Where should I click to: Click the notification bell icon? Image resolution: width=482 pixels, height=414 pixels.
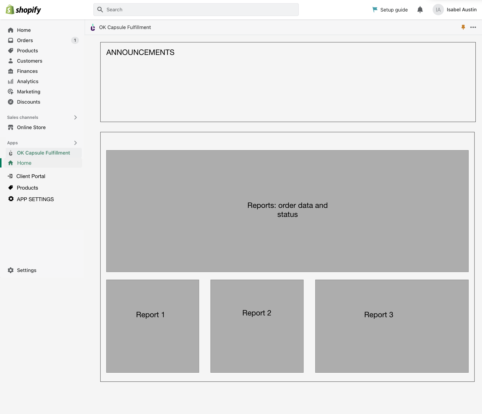[420, 10]
